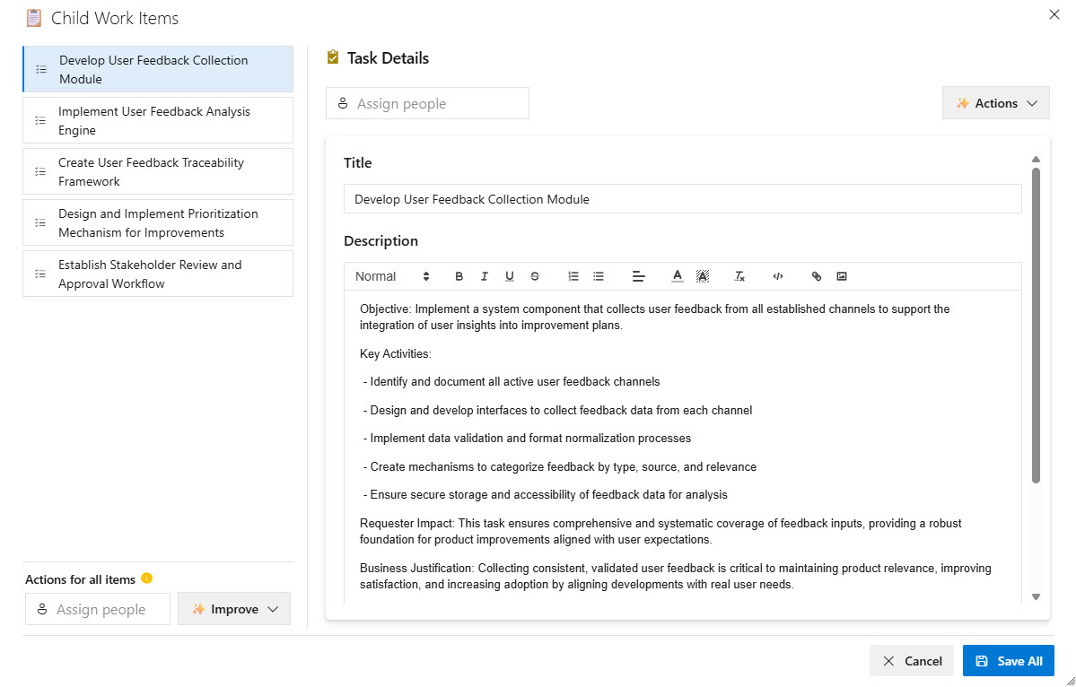Cancel the Child Work Items dialog

pos(911,660)
